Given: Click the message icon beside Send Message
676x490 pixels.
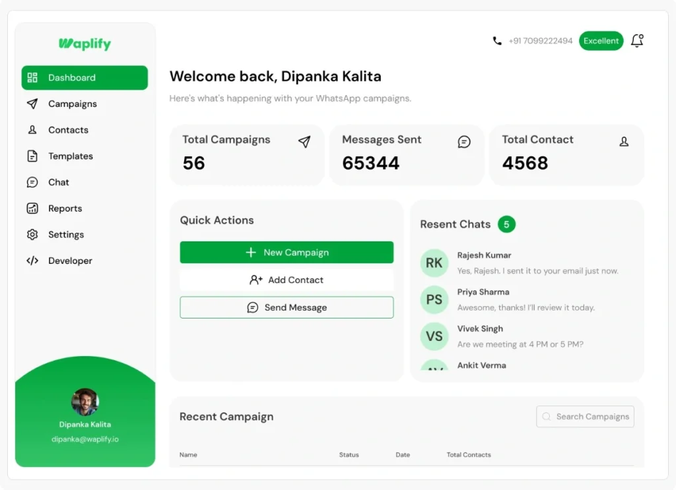Looking at the screenshot, I should point(253,307).
